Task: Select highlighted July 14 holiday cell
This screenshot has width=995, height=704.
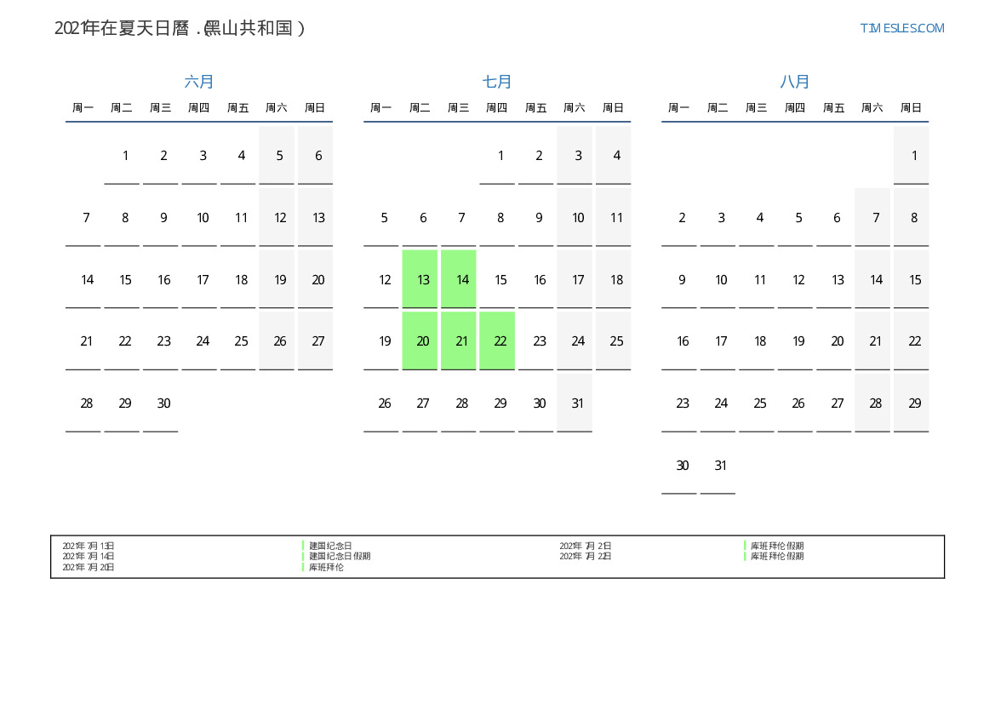Action: pos(461,279)
